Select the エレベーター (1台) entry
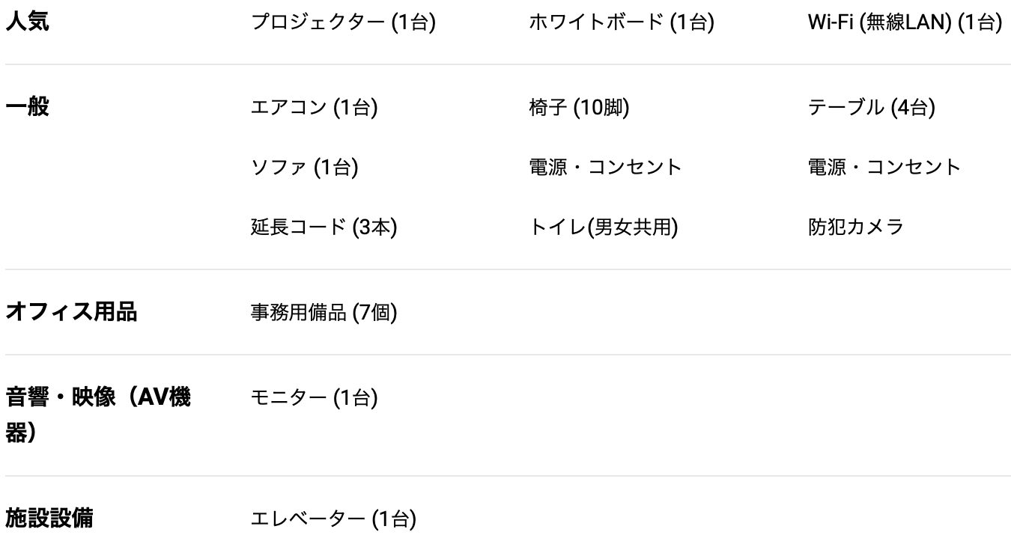1011x547 pixels. pos(333,519)
